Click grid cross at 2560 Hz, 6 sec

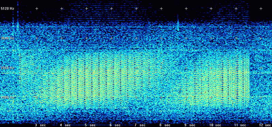[x=112, y=68]
